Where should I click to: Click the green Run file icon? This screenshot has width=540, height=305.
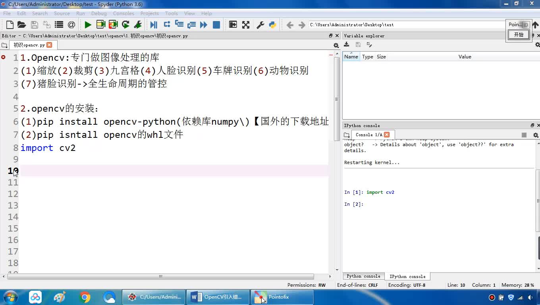(x=88, y=25)
